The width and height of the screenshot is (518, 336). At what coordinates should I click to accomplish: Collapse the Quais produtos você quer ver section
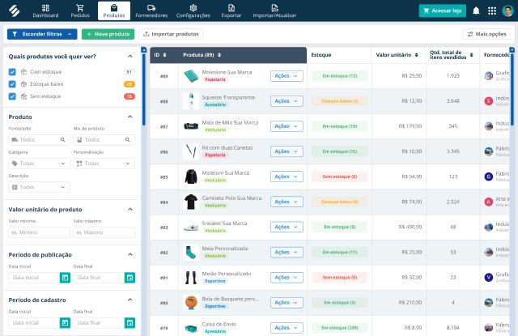pyautogui.click(x=130, y=56)
